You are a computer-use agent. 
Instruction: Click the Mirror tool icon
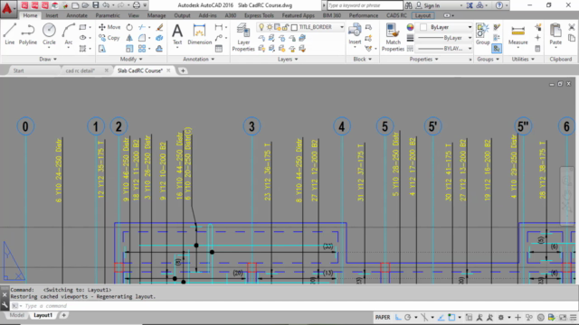tap(129, 38)
